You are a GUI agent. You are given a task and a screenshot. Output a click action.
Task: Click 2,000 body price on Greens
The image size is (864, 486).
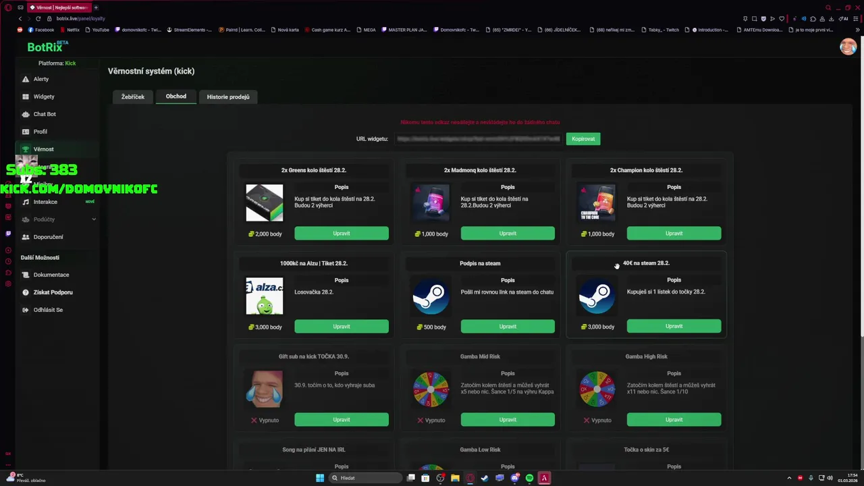point(265,234)
